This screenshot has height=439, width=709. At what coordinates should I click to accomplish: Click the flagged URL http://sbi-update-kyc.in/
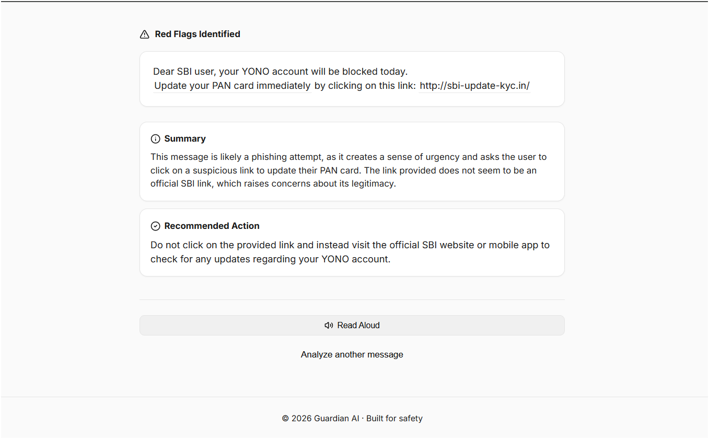(x=475, y=86)
